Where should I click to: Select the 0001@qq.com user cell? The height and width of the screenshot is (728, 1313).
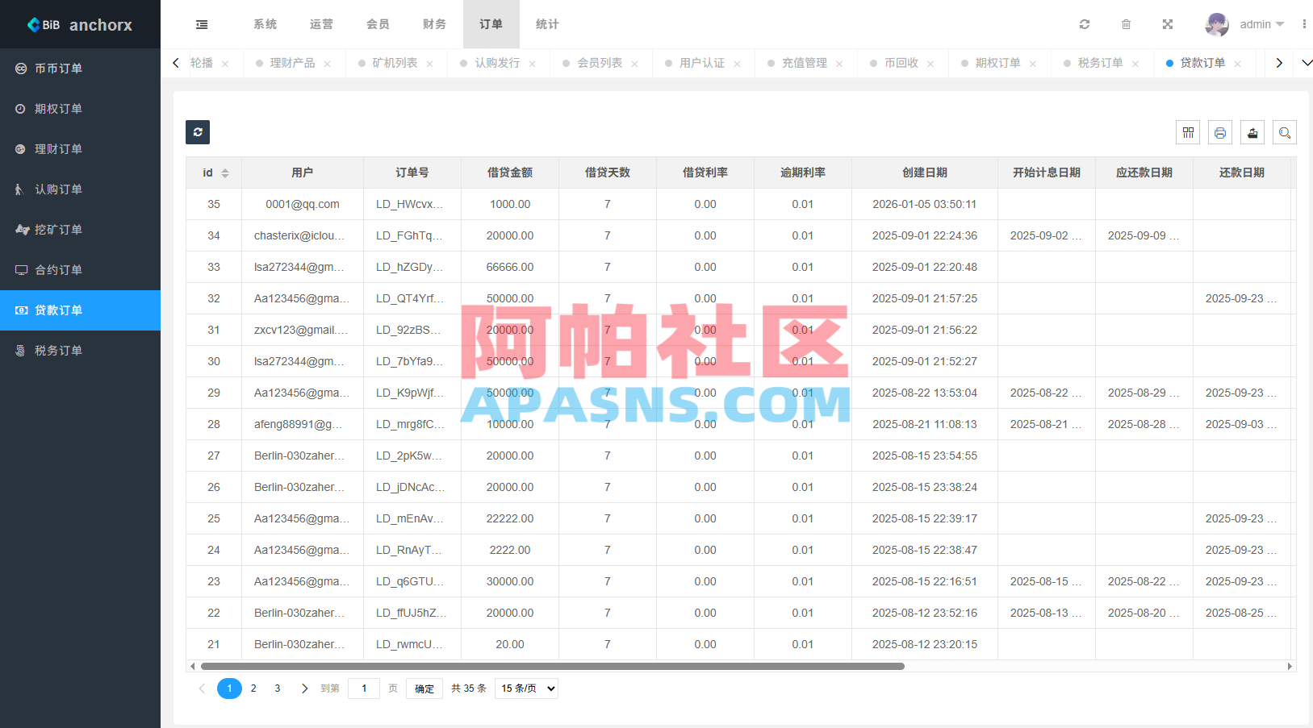(303, 205)
